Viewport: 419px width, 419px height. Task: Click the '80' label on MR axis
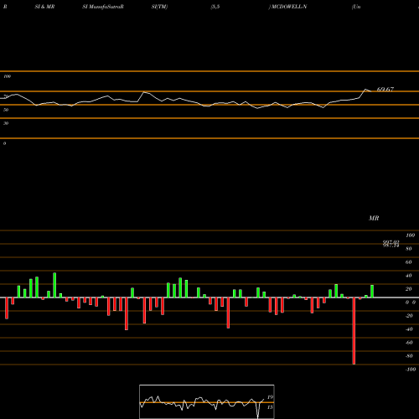click(x=409, y=249)
